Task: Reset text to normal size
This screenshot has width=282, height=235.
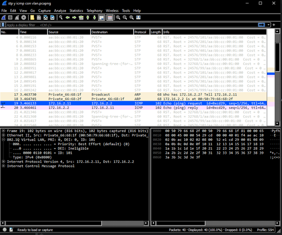Action: click(x=131, y=18)
